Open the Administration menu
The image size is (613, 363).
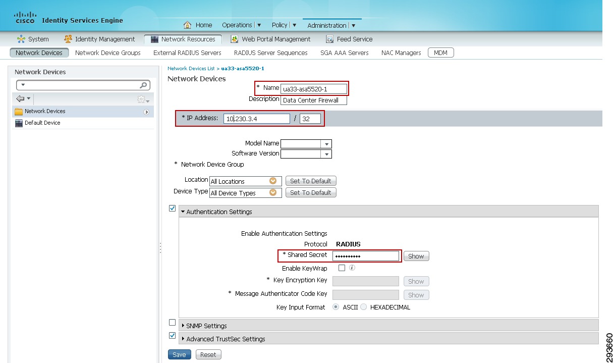pyautogui.click(x=331, y=25)
